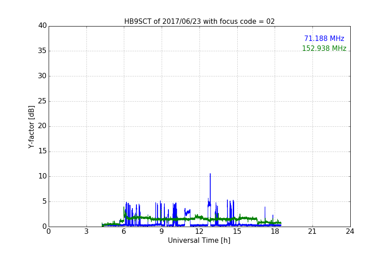Screen dimensions: 389x259
Task: Click the y-axis tick label '30'
Action: point(42,76)
